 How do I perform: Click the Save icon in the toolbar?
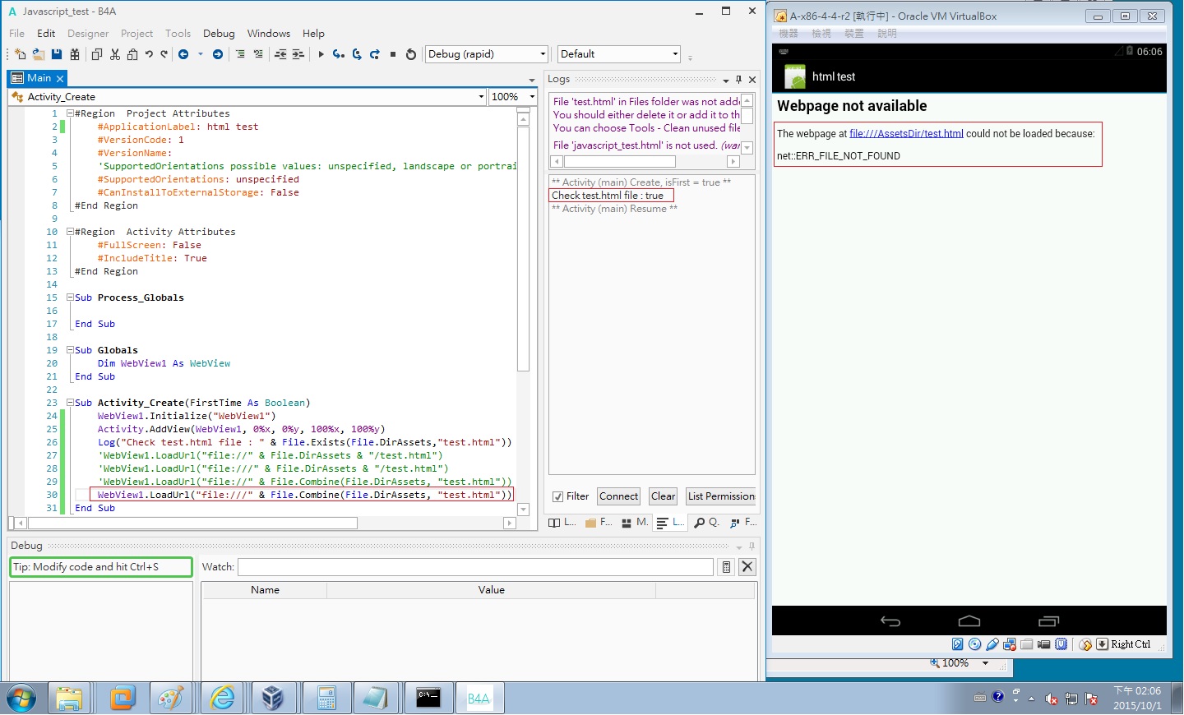pos(57,54)
